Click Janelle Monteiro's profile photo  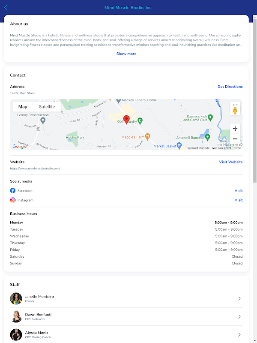tap(16, 298)
